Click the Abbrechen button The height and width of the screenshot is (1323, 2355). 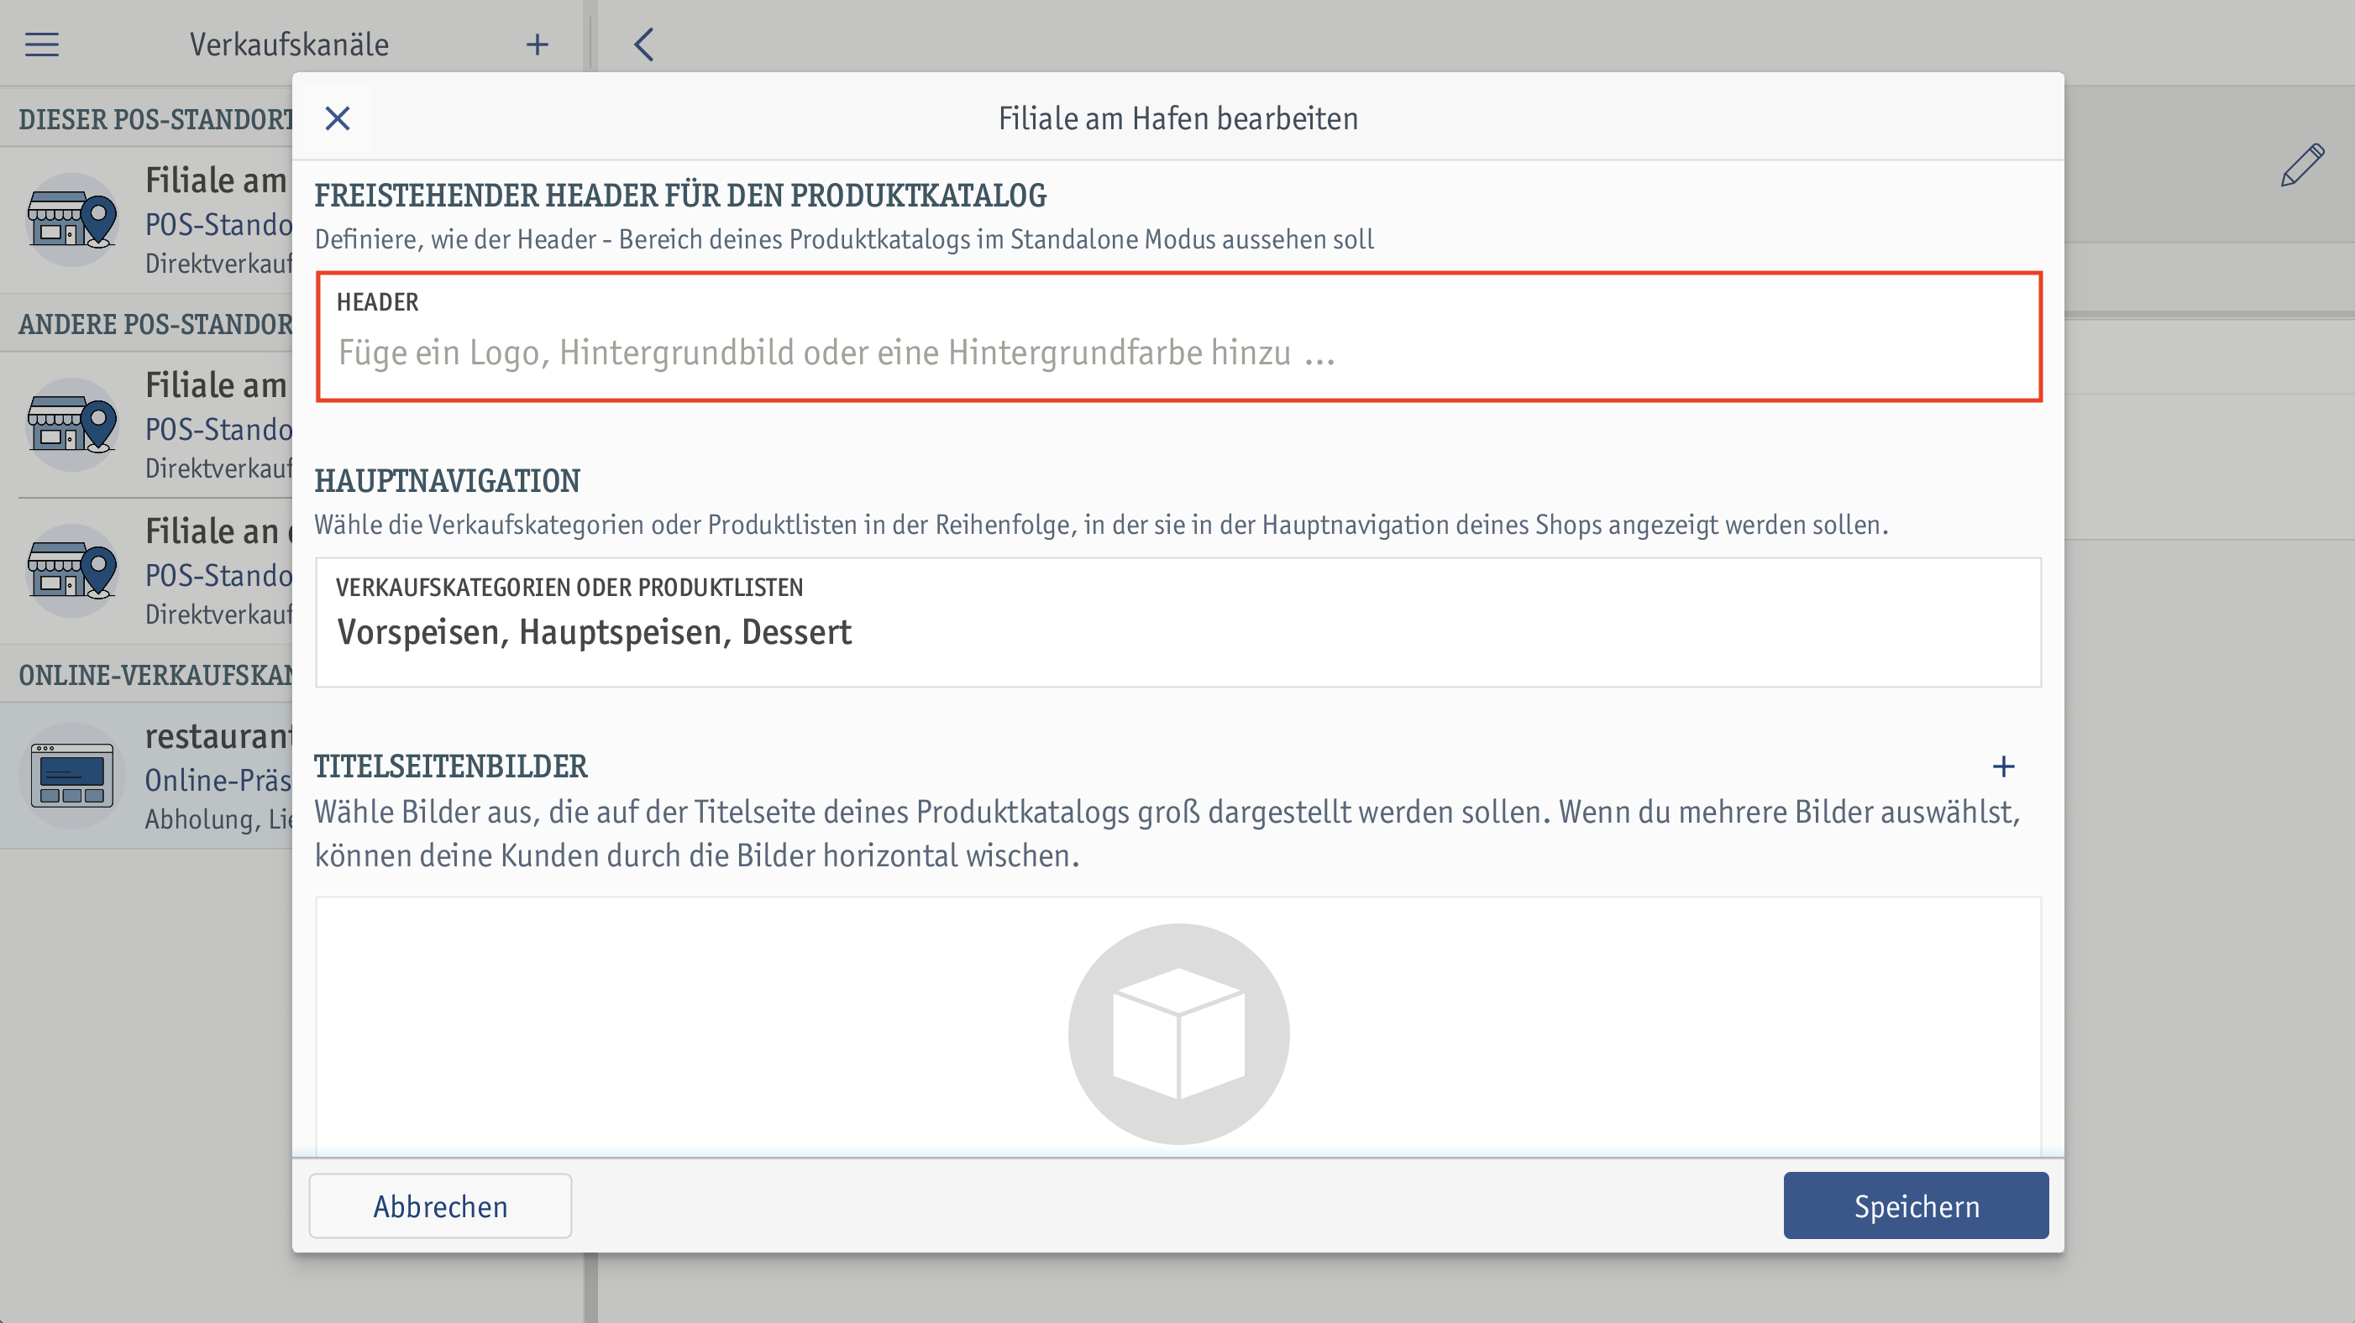click(x=441, y=1206)
